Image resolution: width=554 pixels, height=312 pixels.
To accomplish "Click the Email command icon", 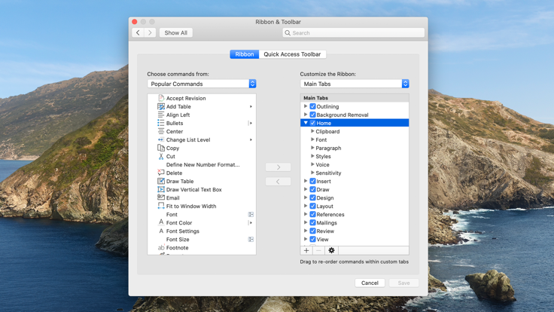I will pos(161,197).
